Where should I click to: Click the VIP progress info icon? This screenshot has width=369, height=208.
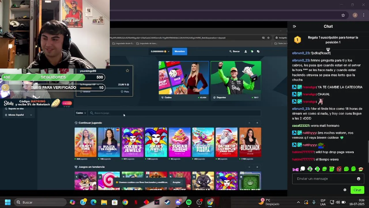tap(128, 85)
